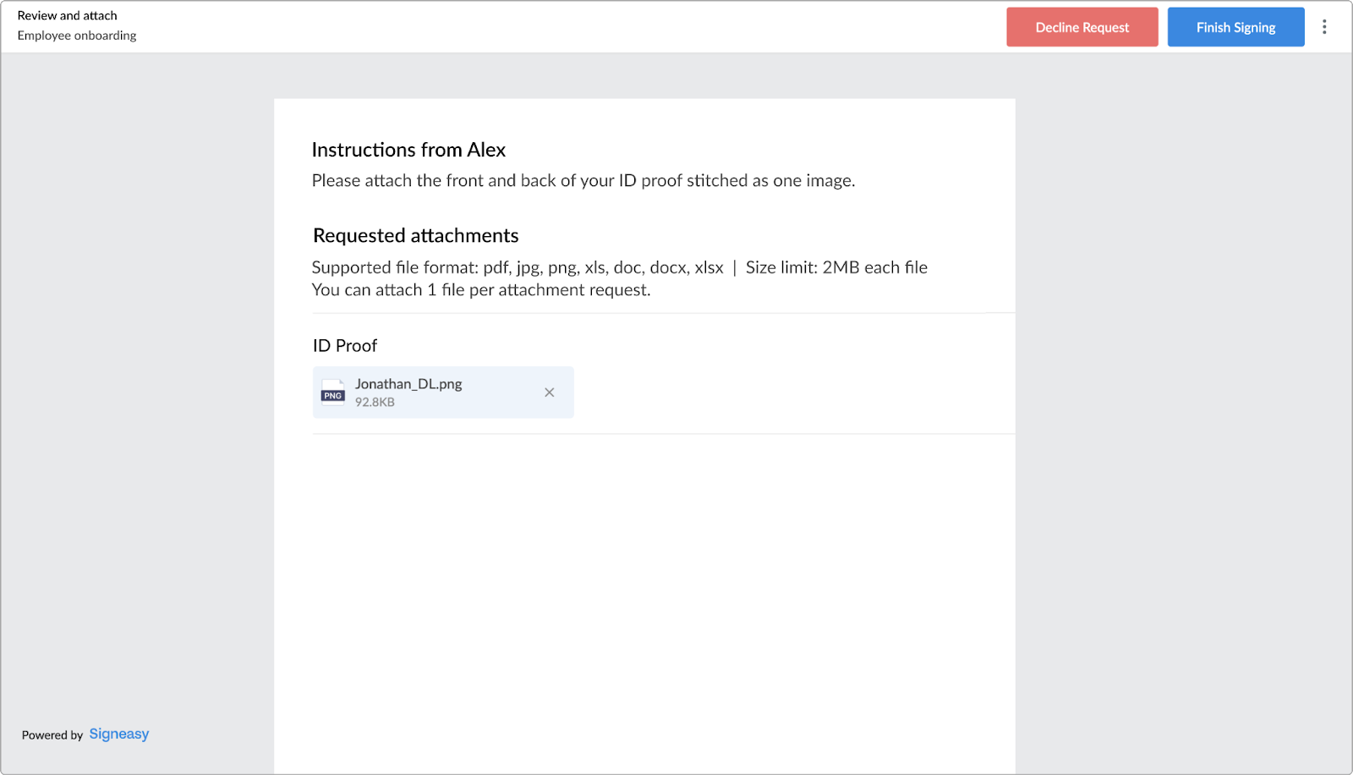Remove the Jonathan_DL.png attachment
This screenshot has height=775, width=1353.
click(x=549, y=393)
